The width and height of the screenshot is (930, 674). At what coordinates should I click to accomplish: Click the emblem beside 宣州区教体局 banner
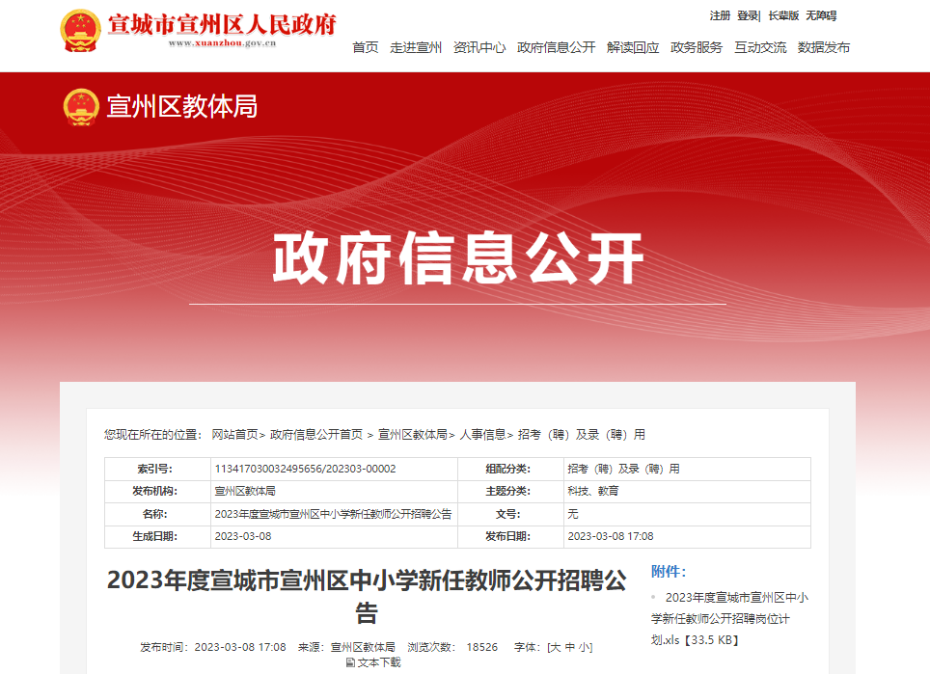tap(81, 107)
